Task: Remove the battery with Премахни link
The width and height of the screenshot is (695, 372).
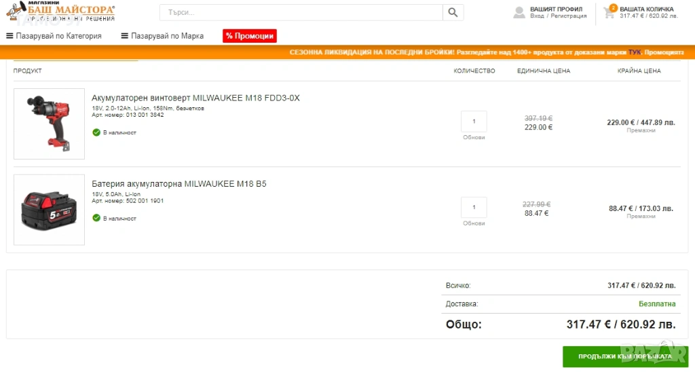Action: [x=641, y=216]
